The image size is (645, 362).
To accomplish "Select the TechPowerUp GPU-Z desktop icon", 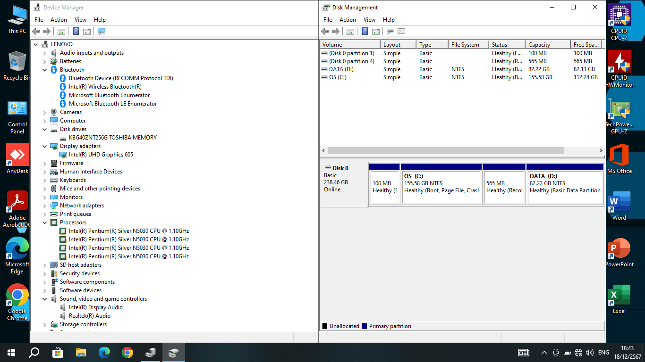I will 619,116.
